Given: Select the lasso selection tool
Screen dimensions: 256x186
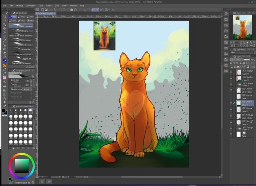Looking at the screenshot, I should pos(5,37).
